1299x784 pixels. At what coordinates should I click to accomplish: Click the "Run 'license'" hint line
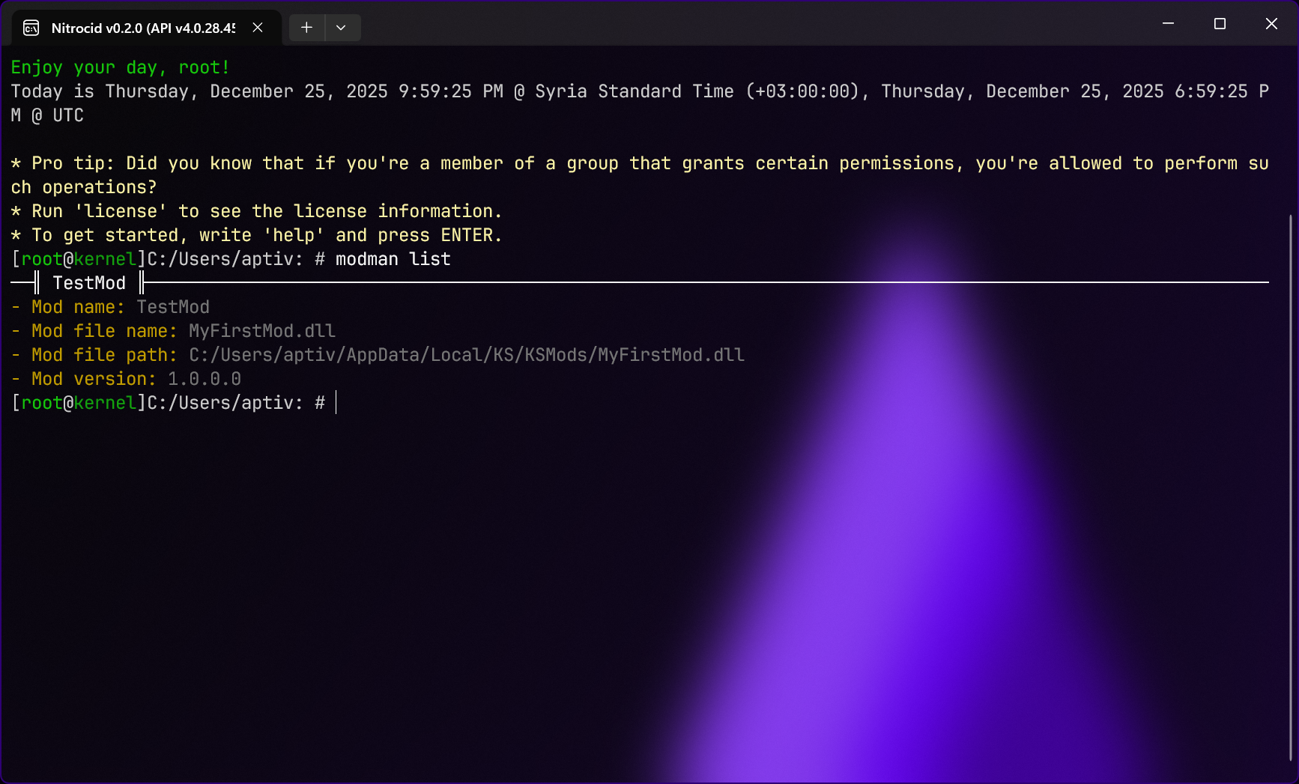tap(256, 211)
